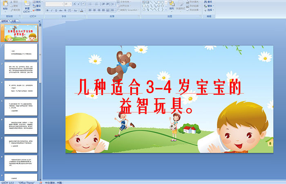Toggle Justify paragraph alignment
This screenshot has width=286, height=184.
(x=103, y=10)
